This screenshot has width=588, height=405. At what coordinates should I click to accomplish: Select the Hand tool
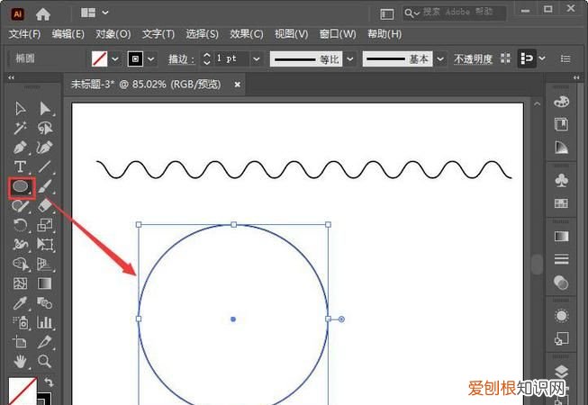tap(20, 361)
